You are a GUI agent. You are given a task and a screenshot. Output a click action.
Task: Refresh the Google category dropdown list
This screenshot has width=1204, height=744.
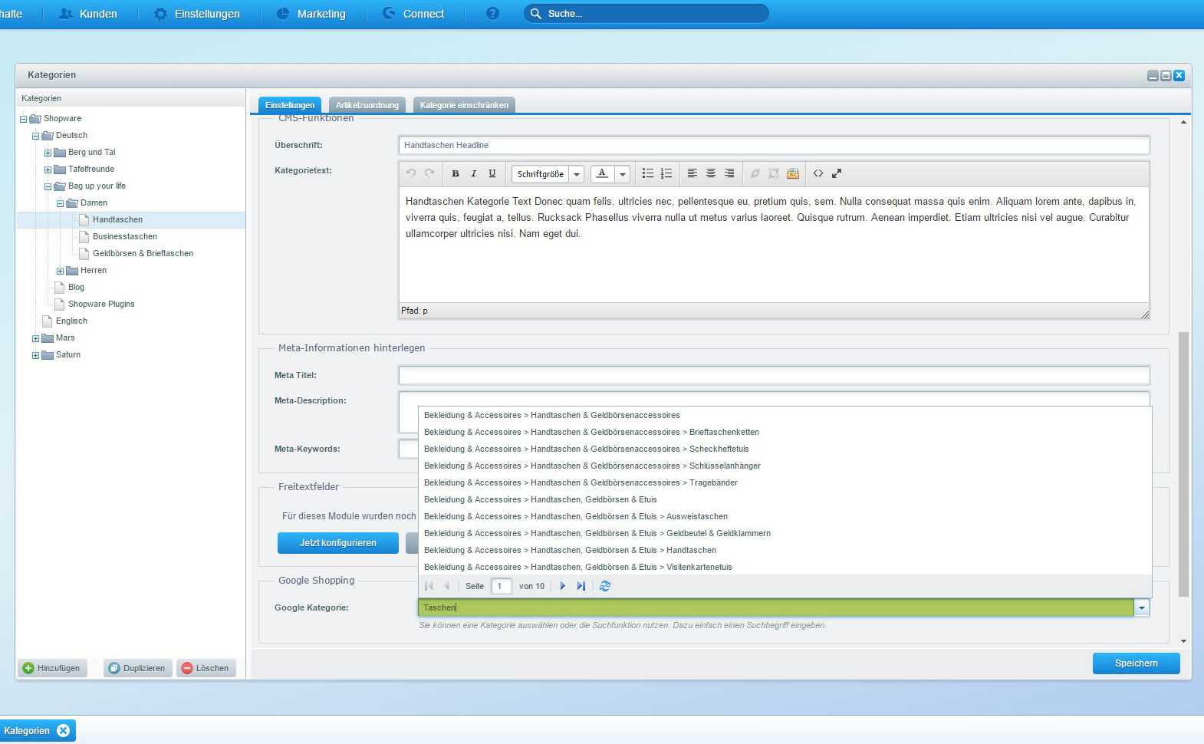605,586
